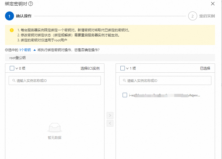Collapse the key list triangle after 1个密钥
Viewport: 222px width, 159px height.
(x=35, y=50)
